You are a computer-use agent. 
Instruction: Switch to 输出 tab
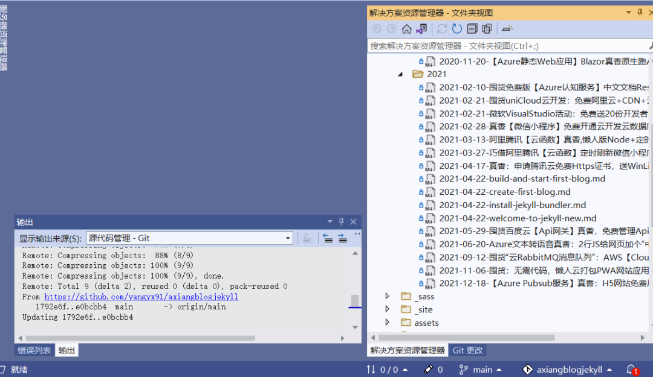point(67,350)
